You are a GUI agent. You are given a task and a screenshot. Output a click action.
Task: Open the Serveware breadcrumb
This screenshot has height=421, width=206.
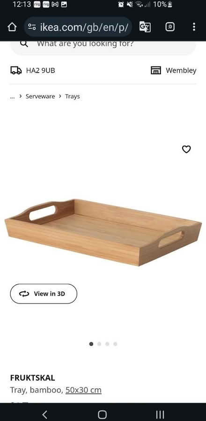(x=40, y=96)
